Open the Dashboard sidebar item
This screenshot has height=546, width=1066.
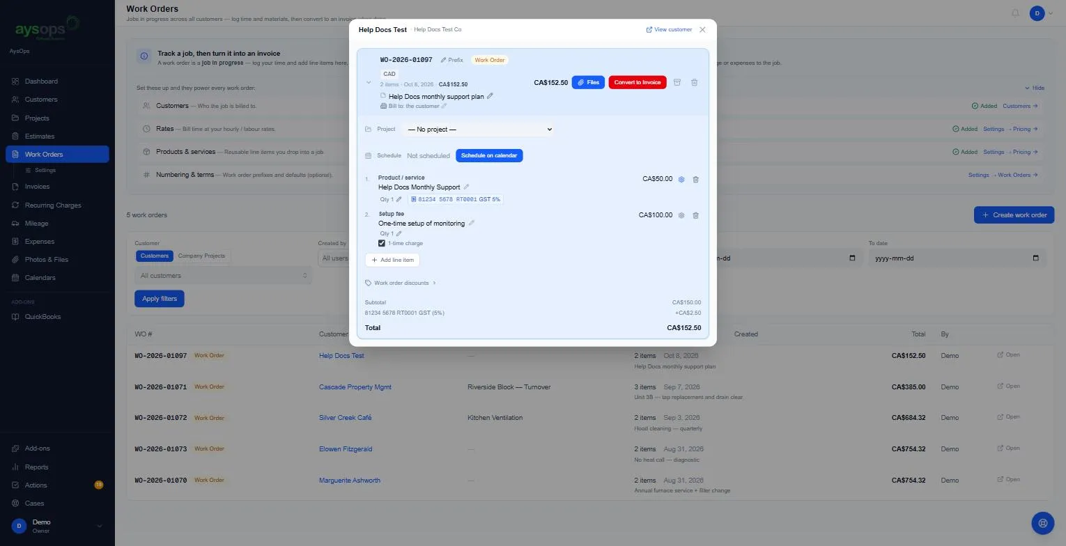pos(57,81)
